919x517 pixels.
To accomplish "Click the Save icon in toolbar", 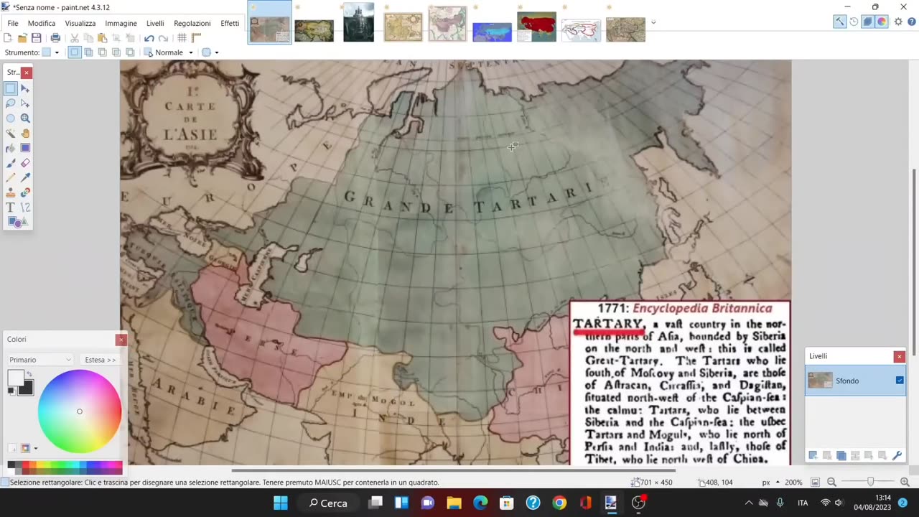I will 36,38.
